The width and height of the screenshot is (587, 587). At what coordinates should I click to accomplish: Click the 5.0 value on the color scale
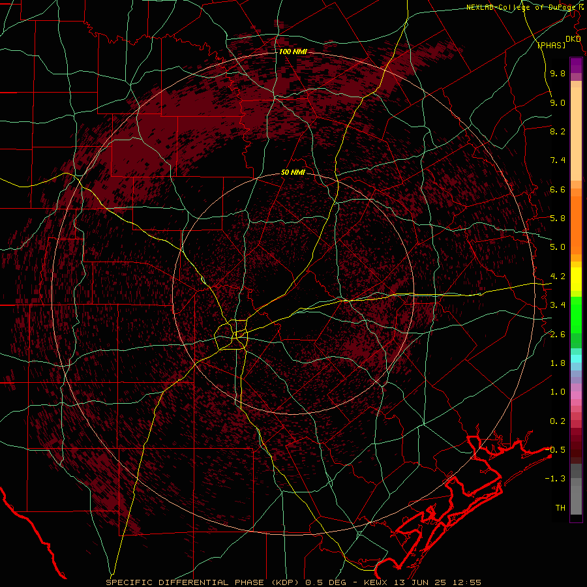pos(558,247)
